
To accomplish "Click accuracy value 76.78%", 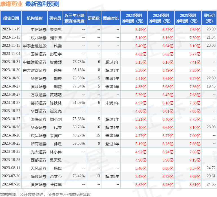I will click(x=79, y=62).
